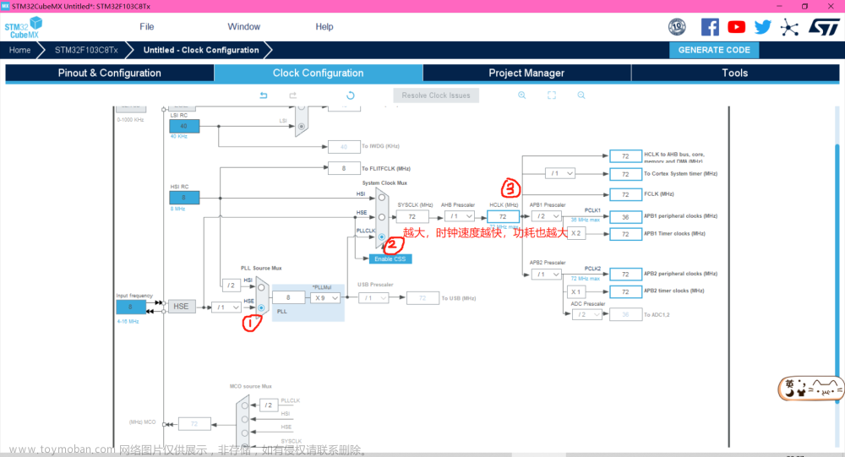The height and width of the screenshot is (457, 845).
Task: Select HSI source in PLL Source Mux
Action: (x=261, y=287)
